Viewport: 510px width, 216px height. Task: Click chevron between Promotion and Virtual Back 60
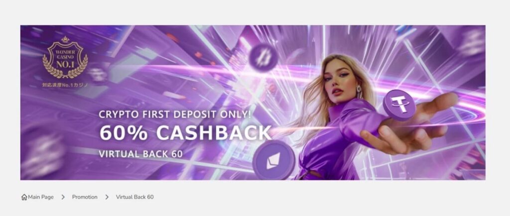tap(107, 197)
